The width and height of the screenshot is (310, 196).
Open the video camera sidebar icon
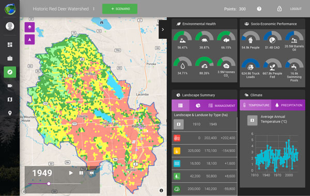click(10, 86)
